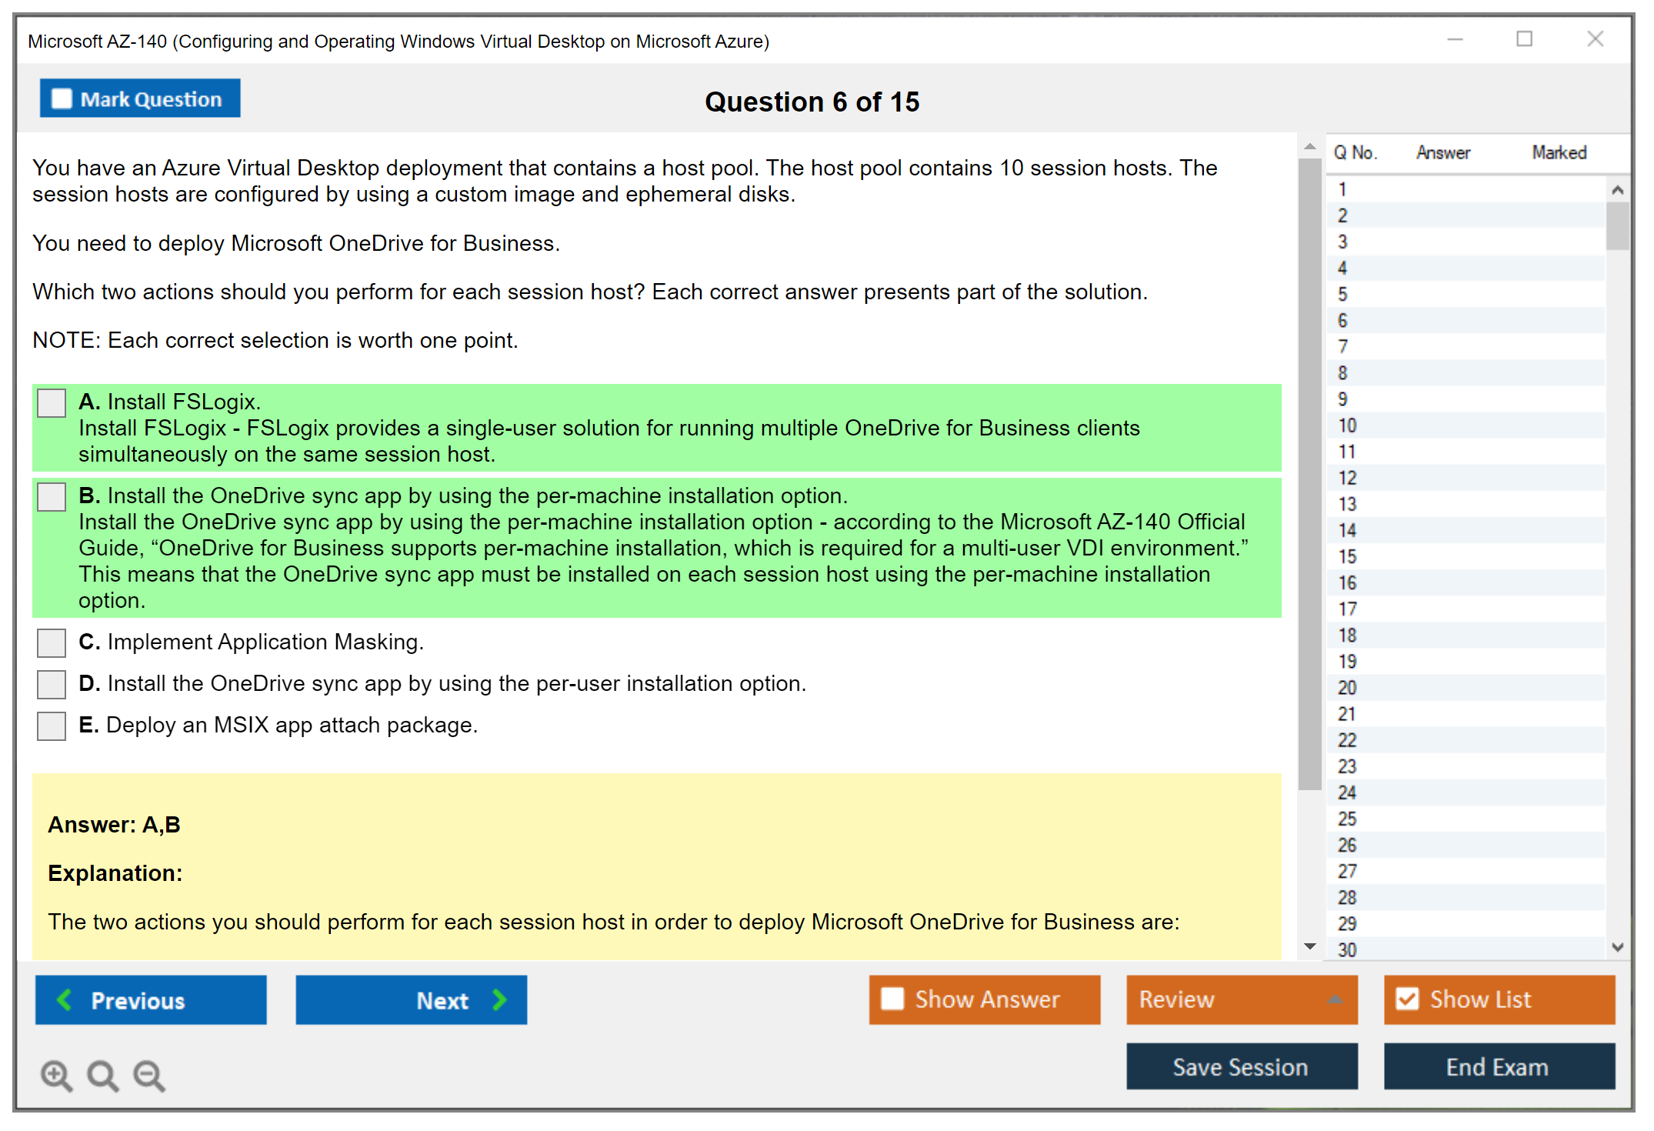
Task: Jump to question 12 in list
Action: [1348, 478]
